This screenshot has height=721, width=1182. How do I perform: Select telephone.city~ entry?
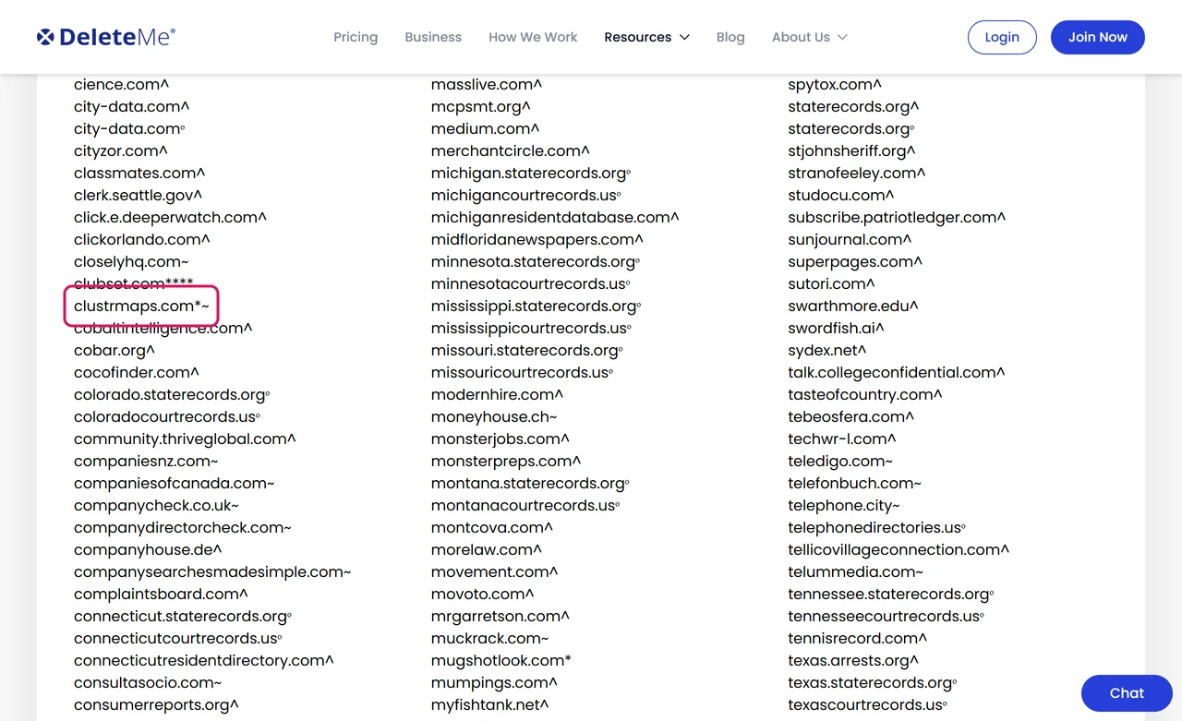point(843,505)
